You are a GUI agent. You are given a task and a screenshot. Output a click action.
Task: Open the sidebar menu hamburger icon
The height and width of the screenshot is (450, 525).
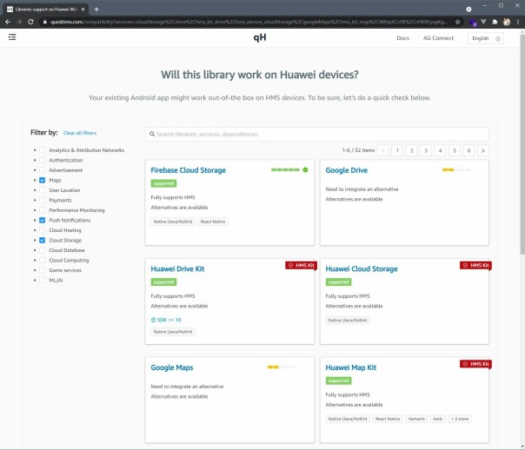coord(12,36)
